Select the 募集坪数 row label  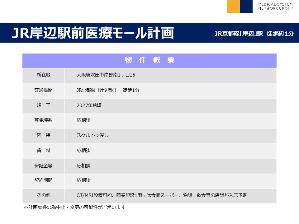tap(43, 120)
